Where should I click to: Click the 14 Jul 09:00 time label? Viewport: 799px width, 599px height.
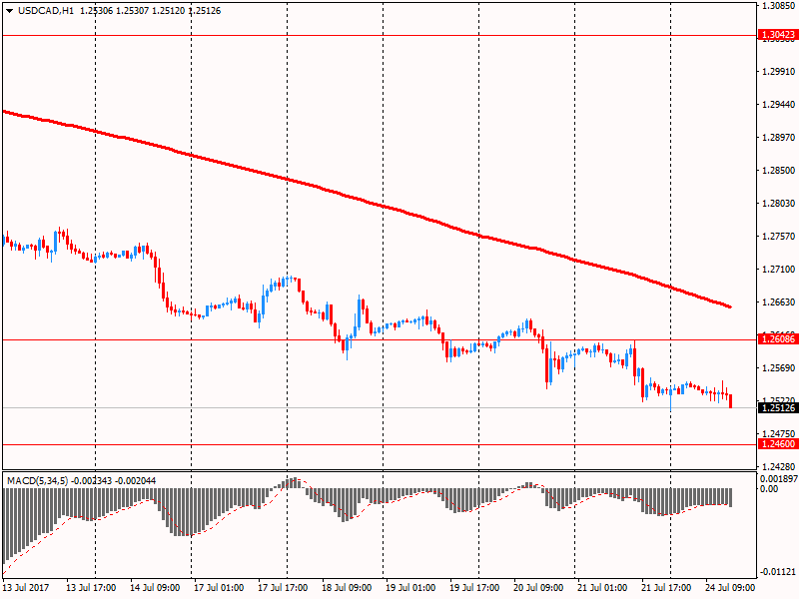(x=155, y=588)
